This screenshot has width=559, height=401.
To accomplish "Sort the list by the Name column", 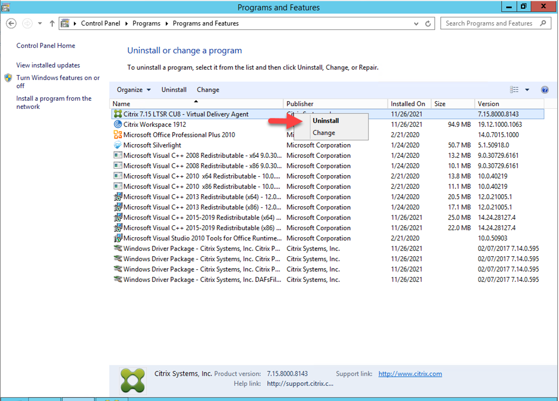I will [x=196, y=104].
